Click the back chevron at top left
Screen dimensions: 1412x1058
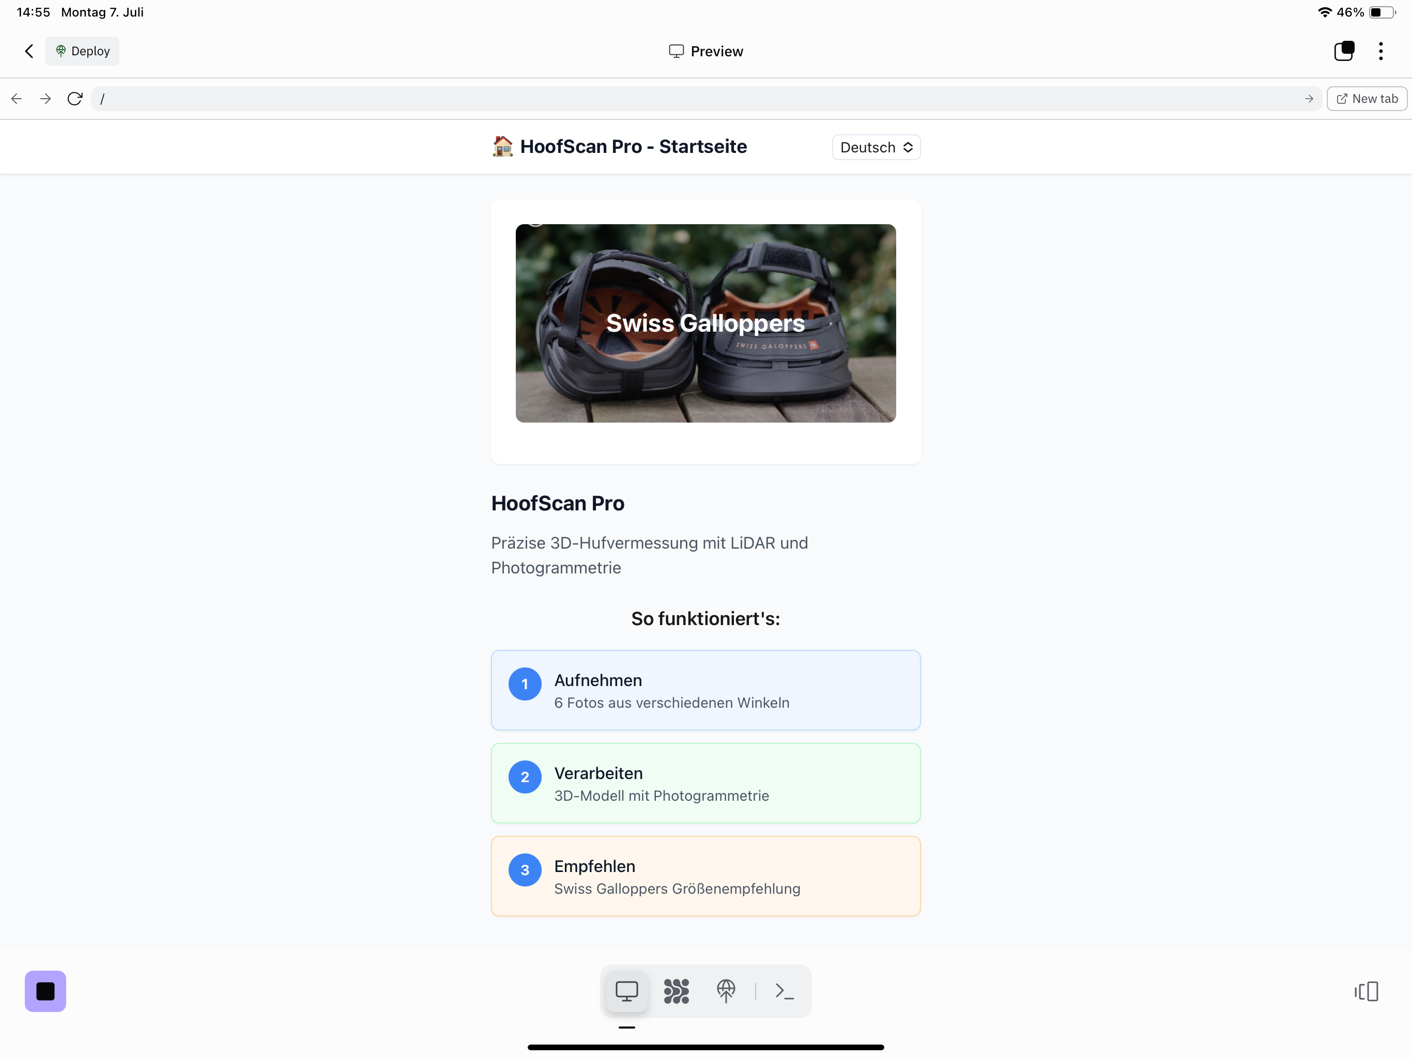click(29, 51)
